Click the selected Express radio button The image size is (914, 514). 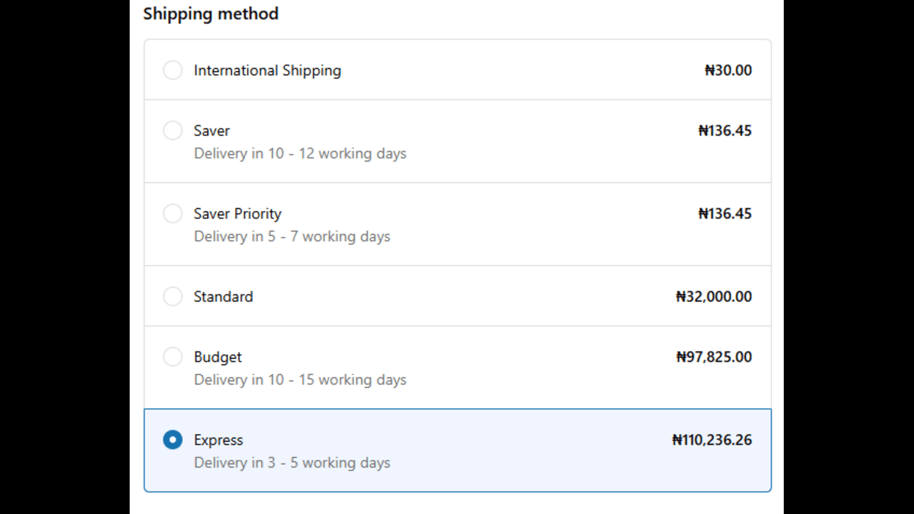173,440
